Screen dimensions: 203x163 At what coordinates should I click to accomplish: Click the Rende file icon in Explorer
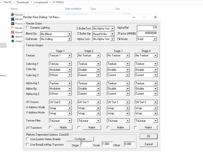[13, 28]
